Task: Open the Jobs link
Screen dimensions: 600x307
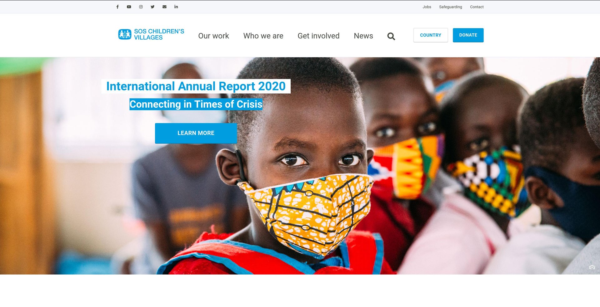Action: [x=427, y=7]
